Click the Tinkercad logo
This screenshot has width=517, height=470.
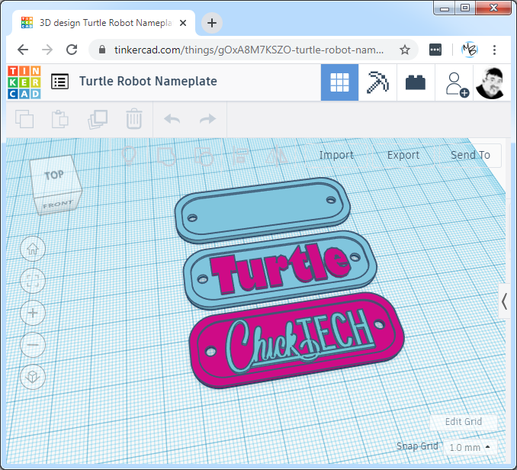pos(24,82)
